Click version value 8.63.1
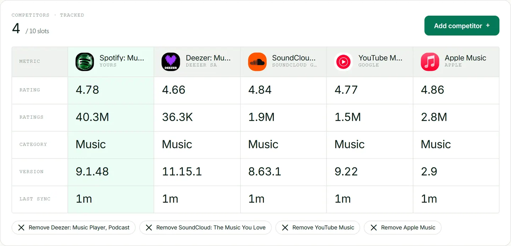The width and height of the screenshot is (511, 246). 264,172
